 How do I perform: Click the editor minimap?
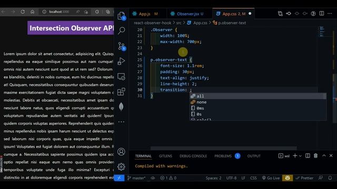(322, 31)
